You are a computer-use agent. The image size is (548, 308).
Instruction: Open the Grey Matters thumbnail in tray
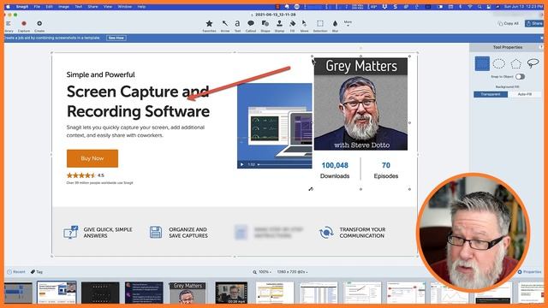tap(188, 293)
